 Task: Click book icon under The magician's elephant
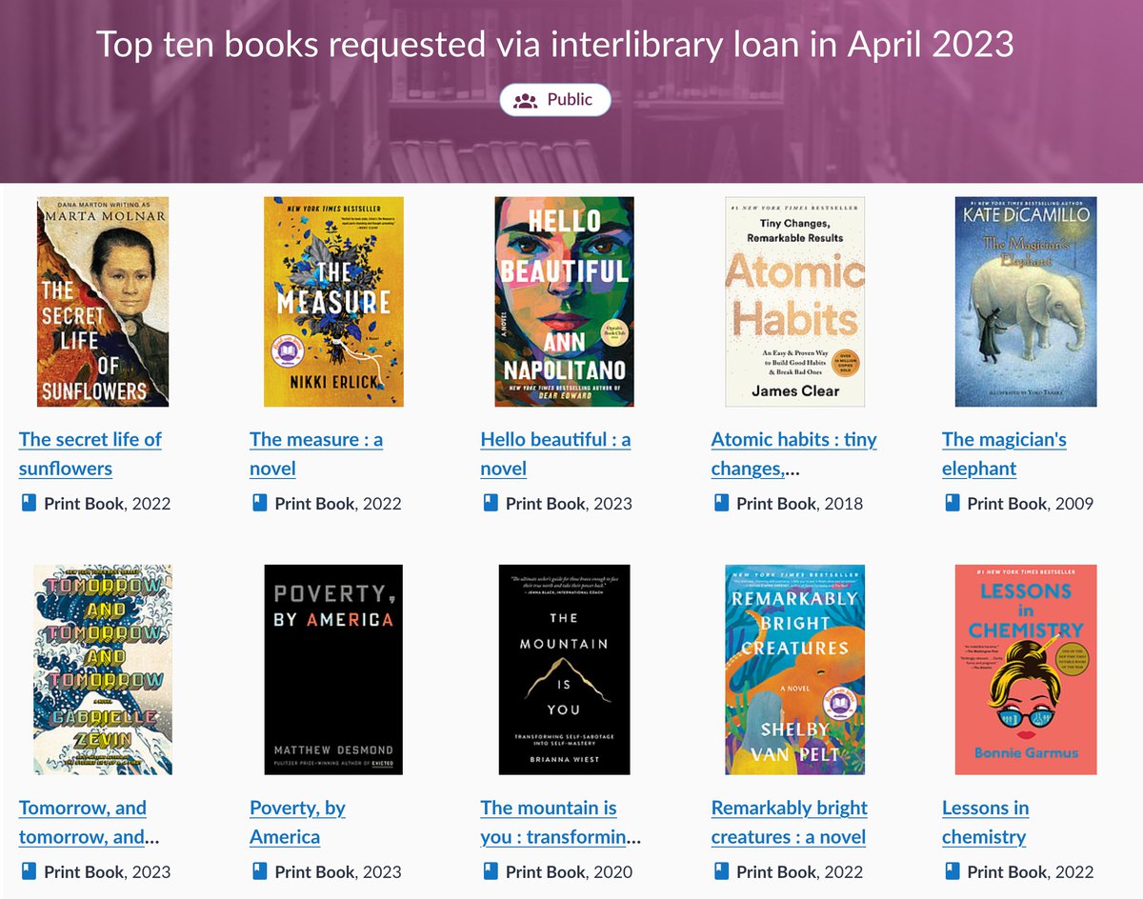pyautogui.click(x=952, y=503)
